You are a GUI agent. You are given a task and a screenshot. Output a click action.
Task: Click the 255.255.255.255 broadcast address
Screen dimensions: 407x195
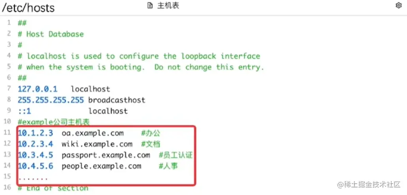pos(51,100)
